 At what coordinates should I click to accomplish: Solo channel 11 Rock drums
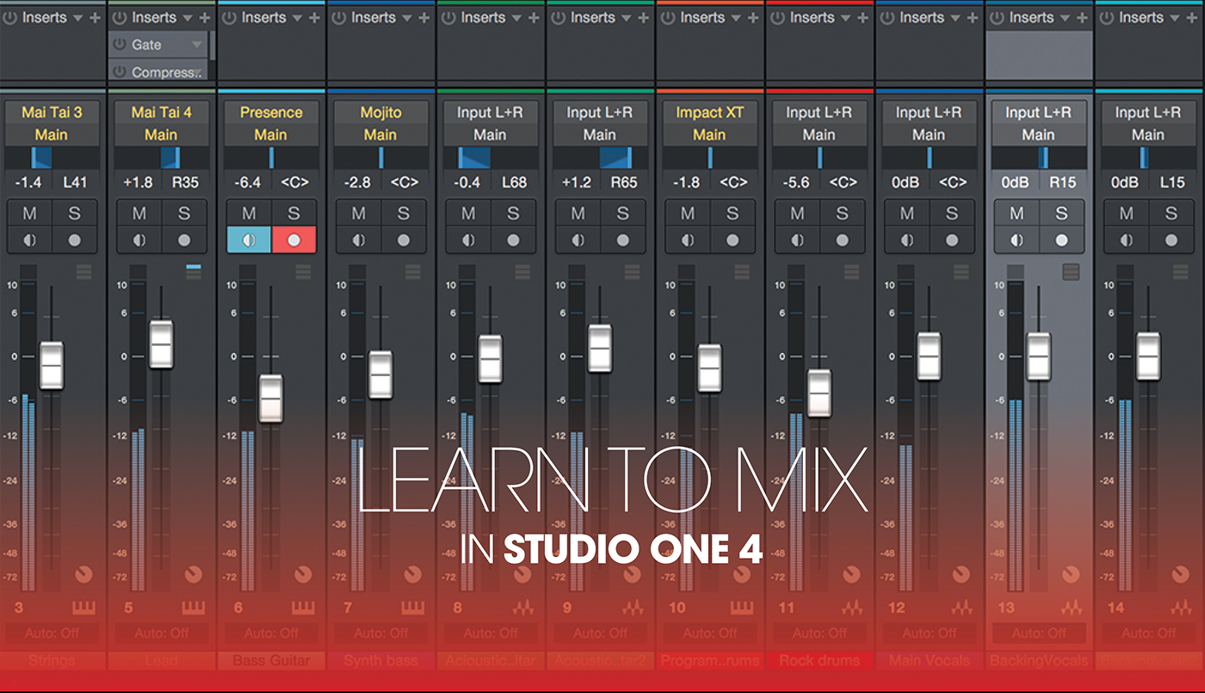(x=842, y=213)
